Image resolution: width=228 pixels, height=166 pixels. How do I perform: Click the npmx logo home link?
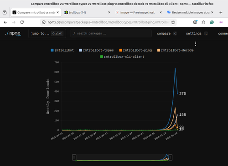click(13, 33)
